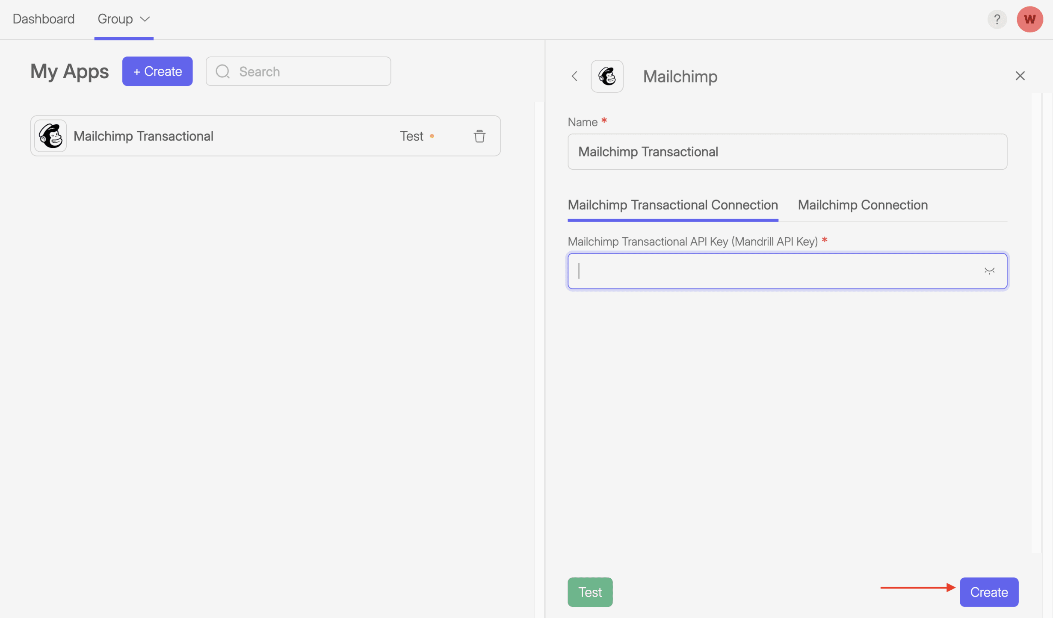The height and width of the screenshot is (618, 1053).
Task: Click the green Test button
Action: tap(590, 592)
